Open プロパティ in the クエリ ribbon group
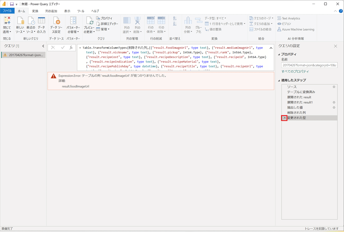The width and height of the screenshot is (344, 232). point(104,18)
